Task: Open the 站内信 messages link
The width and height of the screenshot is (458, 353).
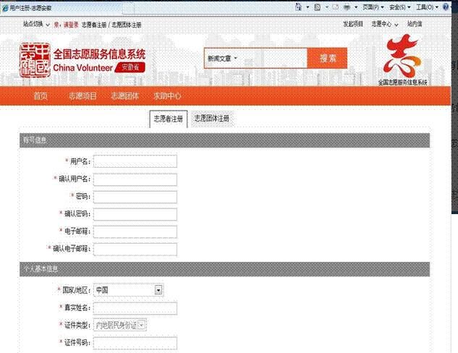Action: 415,24
